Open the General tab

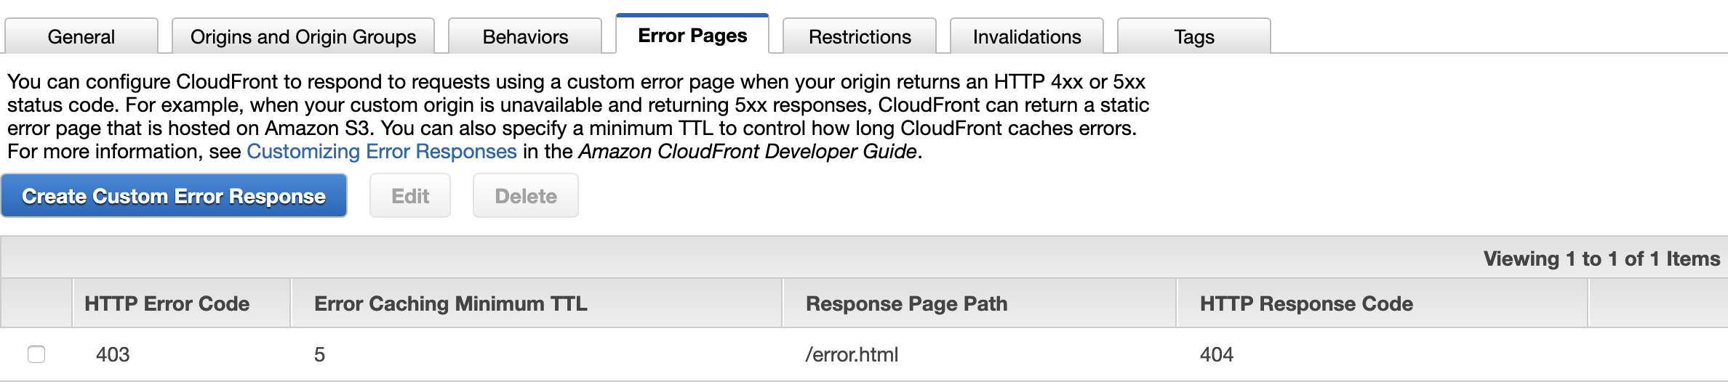81,36
